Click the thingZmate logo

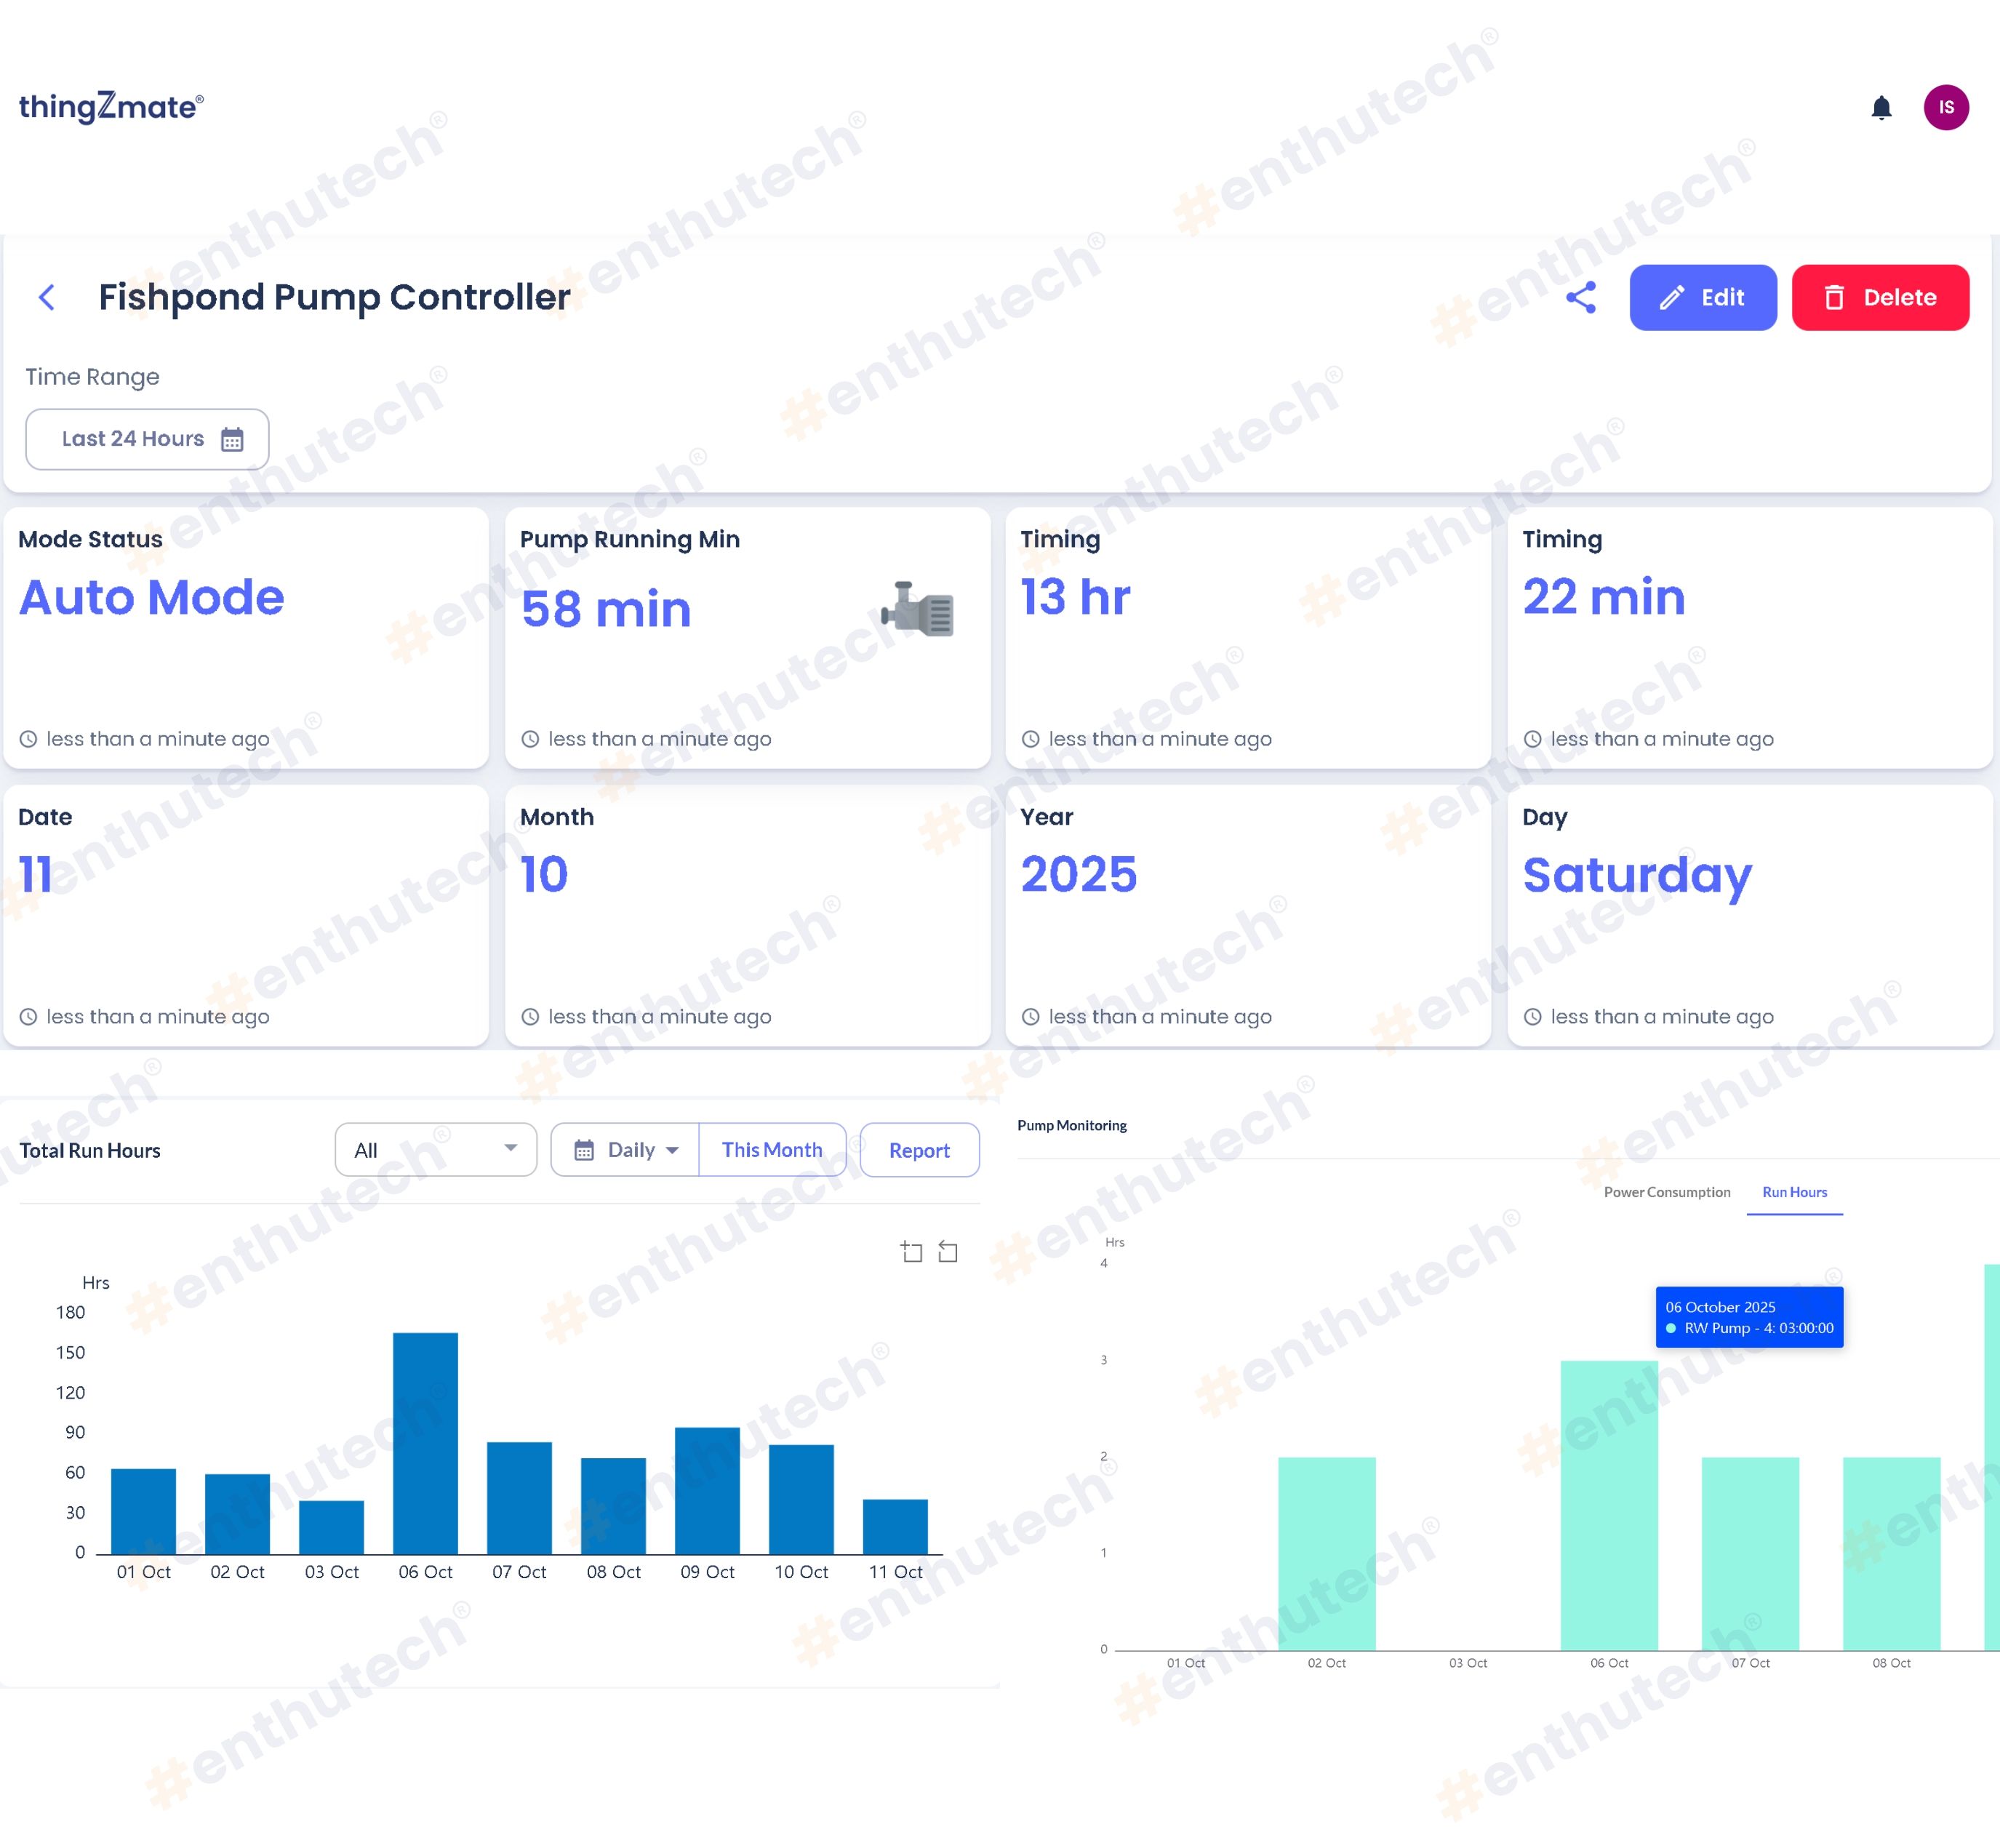pos(111,107)
